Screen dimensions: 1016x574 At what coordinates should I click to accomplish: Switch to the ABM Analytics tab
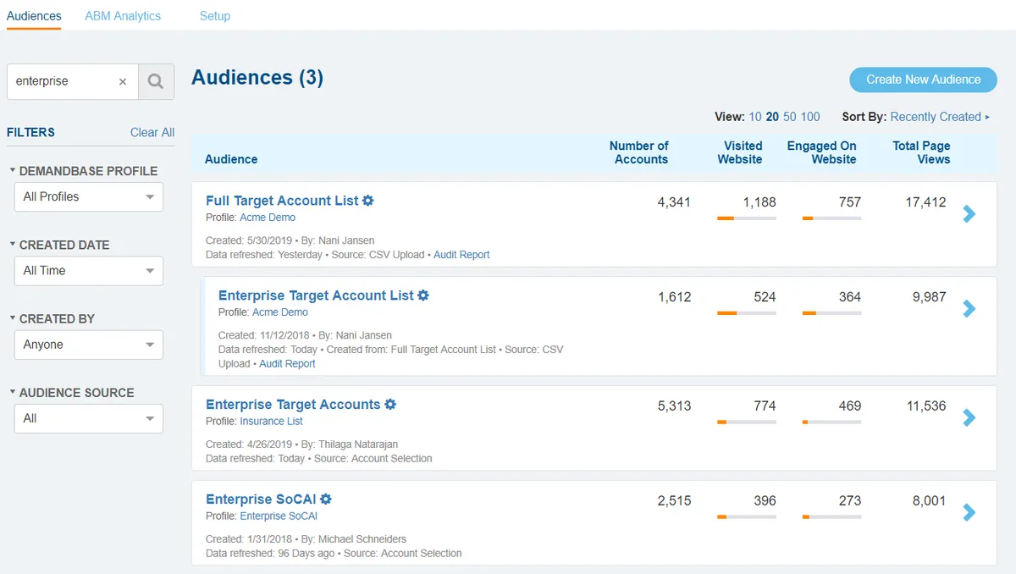123,16
